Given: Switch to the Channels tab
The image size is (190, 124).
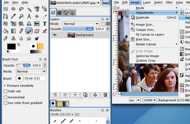Looking at the screenshot, I should pyautogui.click(x=59, y=12).
